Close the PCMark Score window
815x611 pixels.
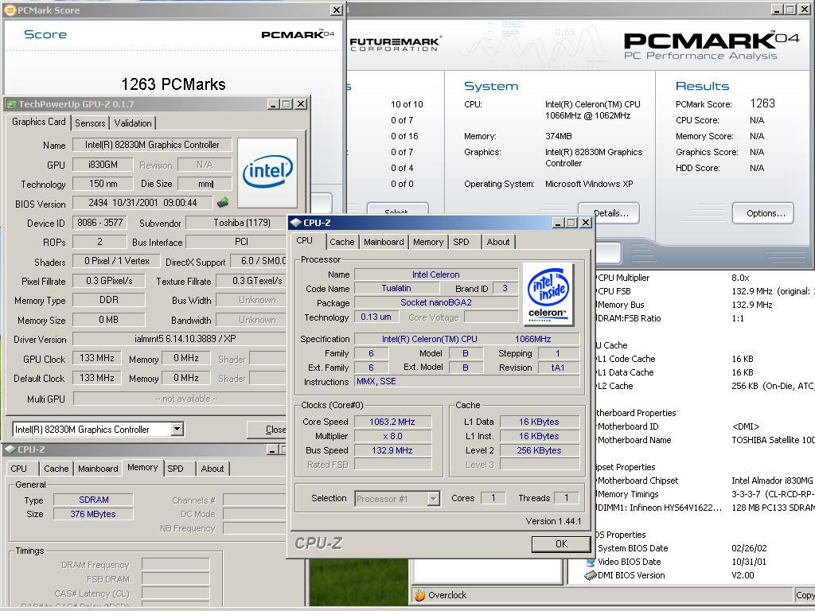pyautogui.click(x=337, y=10)
